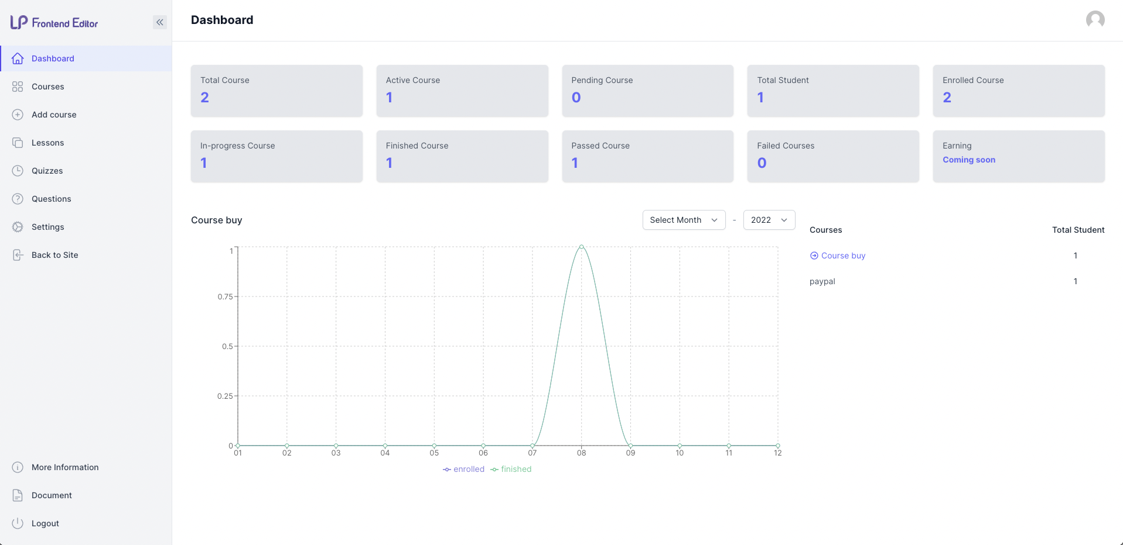Open the user avatar profile menu

pos(1095,20)
